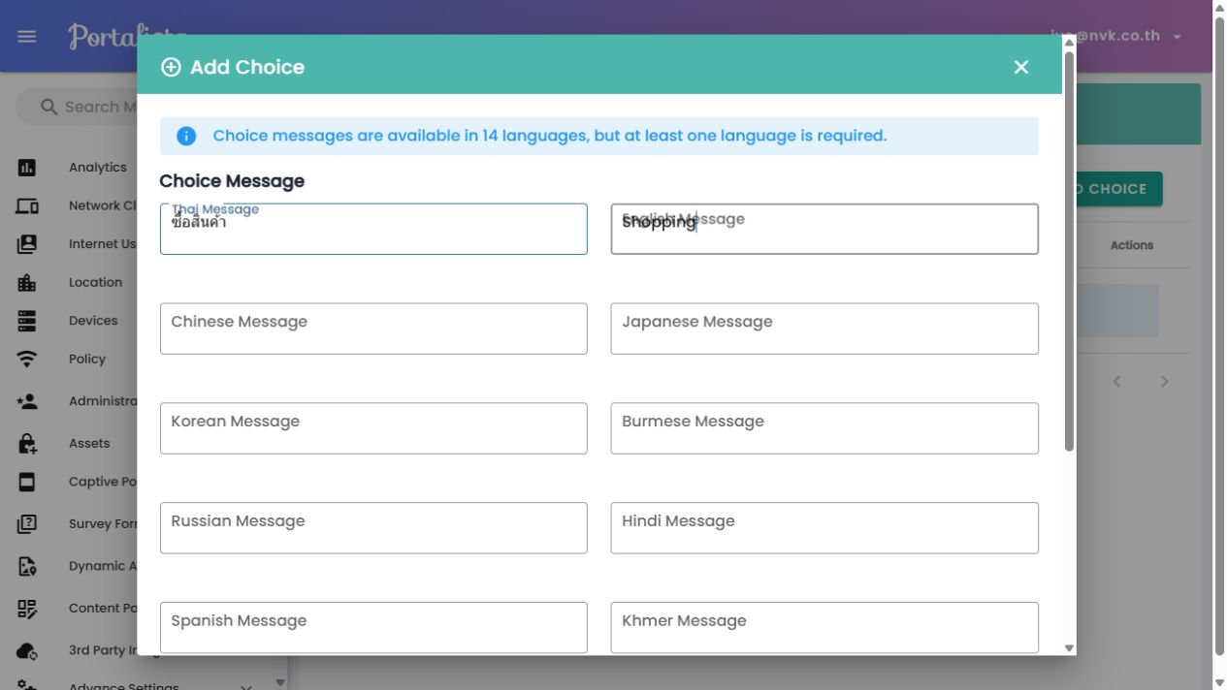Close the Add Choice dialog
The image size is (1227, 690).
pyautogui.click(x=1020, y=67)
